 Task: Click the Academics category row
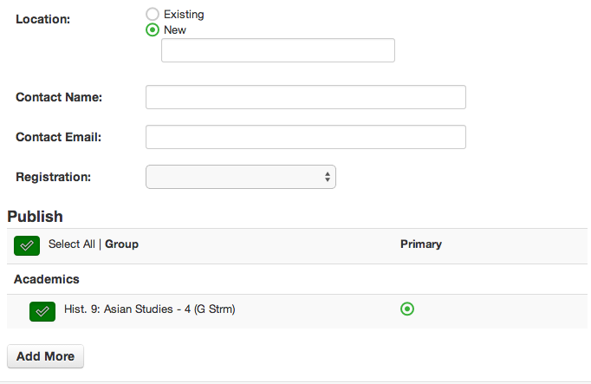coord(297,279)
